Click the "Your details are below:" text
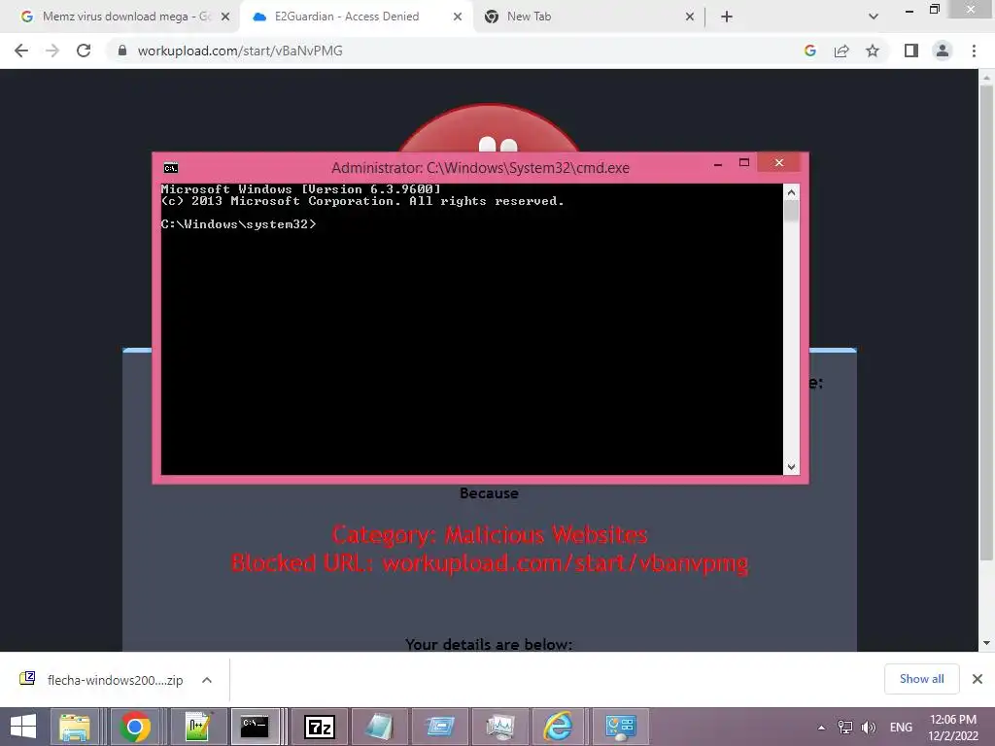Viewport: 995px width, 746px height. [489, 645]
